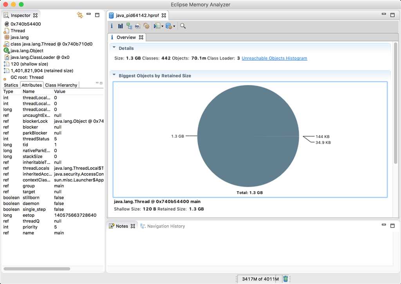Click the shallow size icon
401x284 pixels.
[7, 64]
